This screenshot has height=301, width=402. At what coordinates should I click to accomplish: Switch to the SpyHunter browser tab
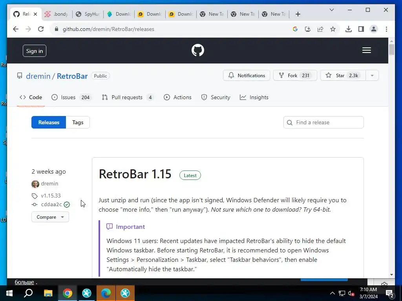click(88, 14)
